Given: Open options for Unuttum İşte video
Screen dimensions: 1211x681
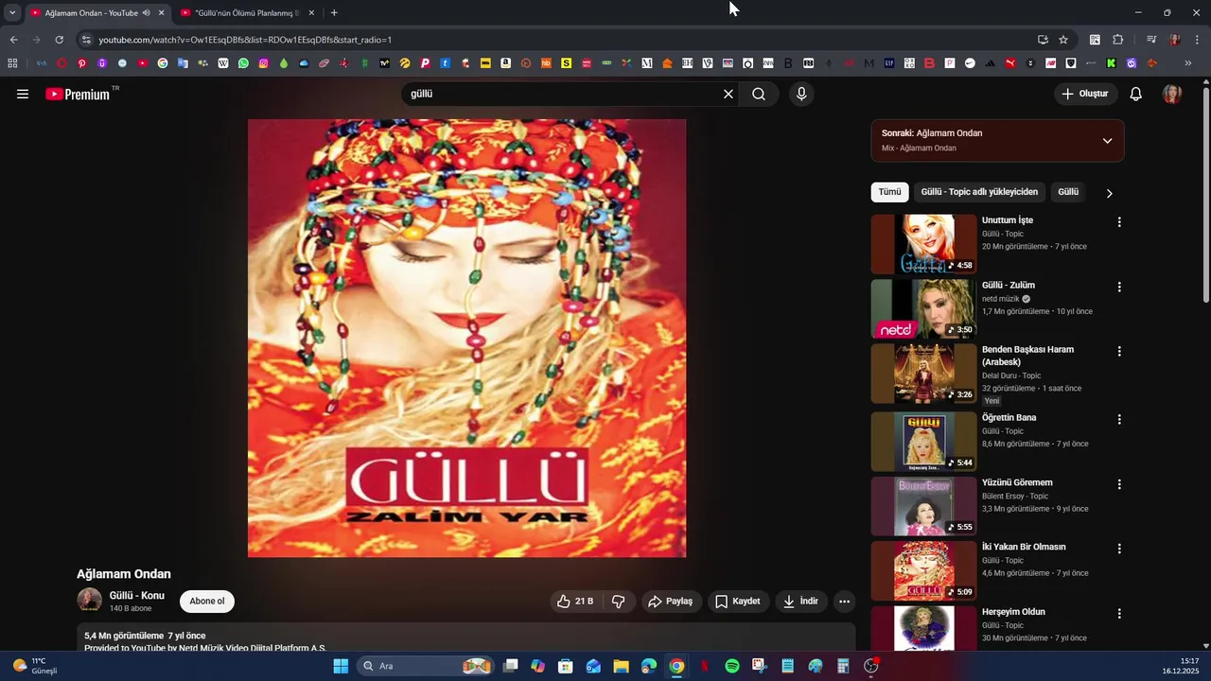Looking at the screenshot, I should (x=1119, y=222).
